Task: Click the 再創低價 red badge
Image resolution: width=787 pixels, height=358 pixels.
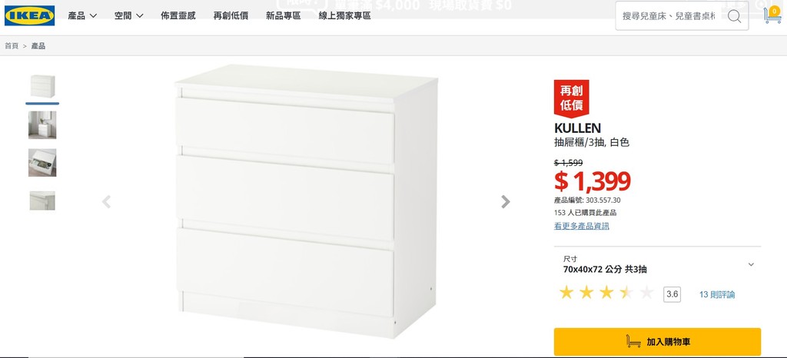Action: 571,98
